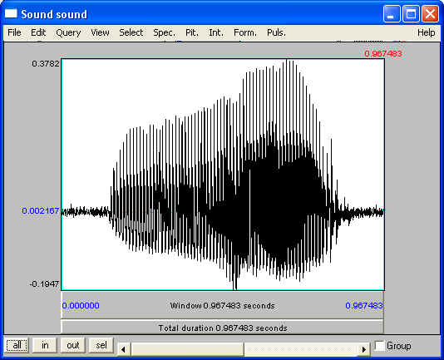Open the File menu
Screen dimensions: 444x360
click(x=14, y=32)
